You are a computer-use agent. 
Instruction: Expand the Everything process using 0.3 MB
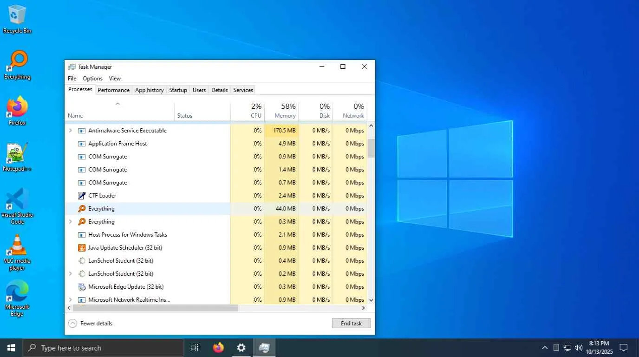[x=71, y=222]
